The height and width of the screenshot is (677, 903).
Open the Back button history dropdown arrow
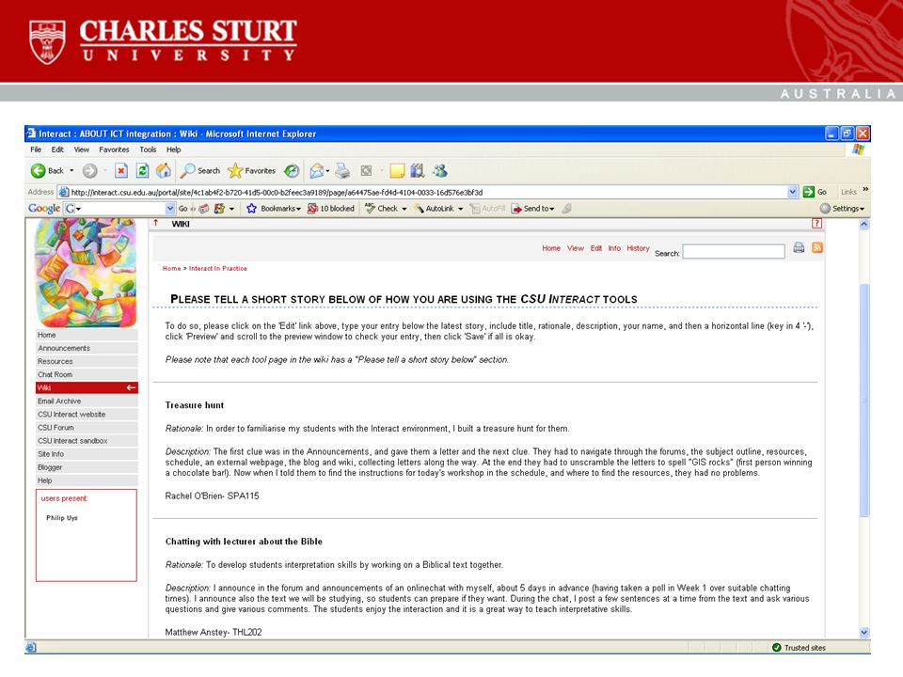point(72,170)
